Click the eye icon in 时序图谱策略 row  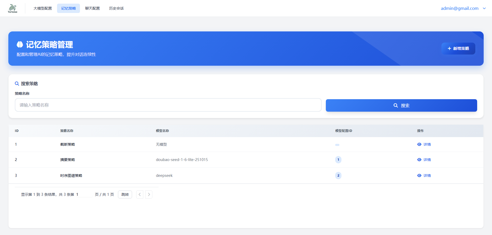pyautogui.click(x=419, y=176)
